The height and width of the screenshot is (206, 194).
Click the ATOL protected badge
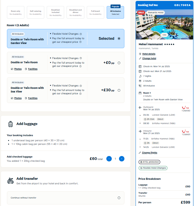point(149,162)
